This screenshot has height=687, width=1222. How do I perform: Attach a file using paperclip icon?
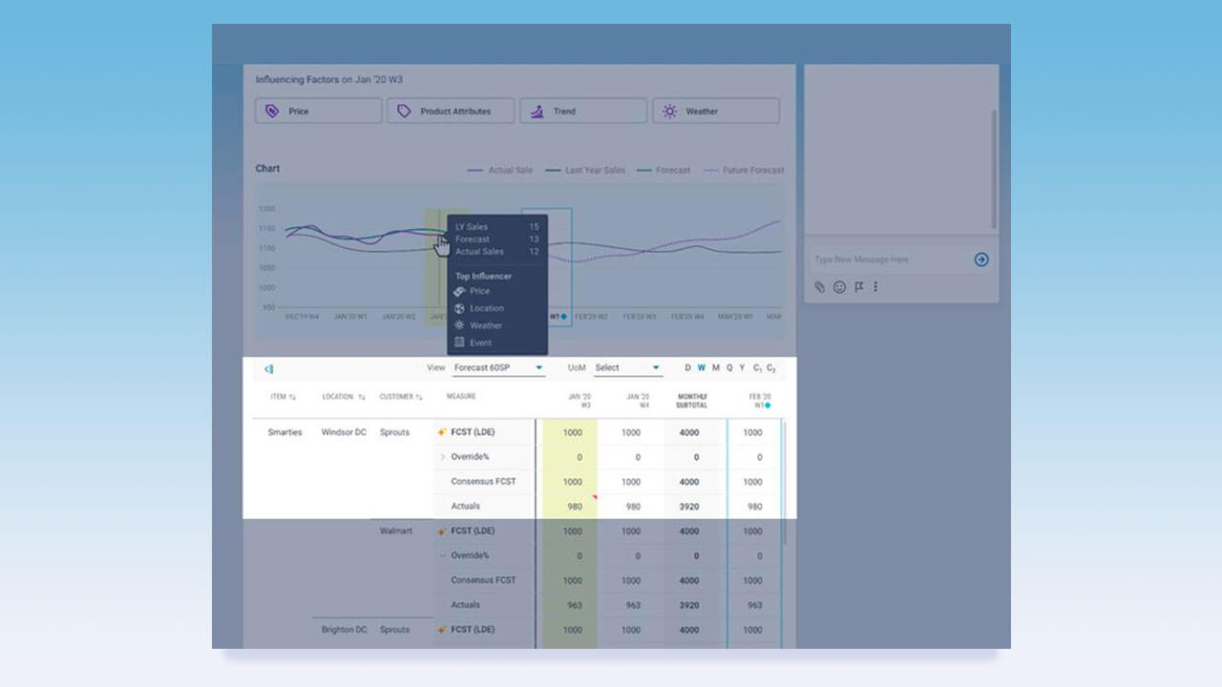(x=820, y=286)
